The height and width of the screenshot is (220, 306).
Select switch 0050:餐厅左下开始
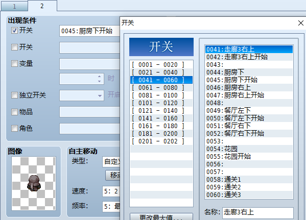[249, 118]
